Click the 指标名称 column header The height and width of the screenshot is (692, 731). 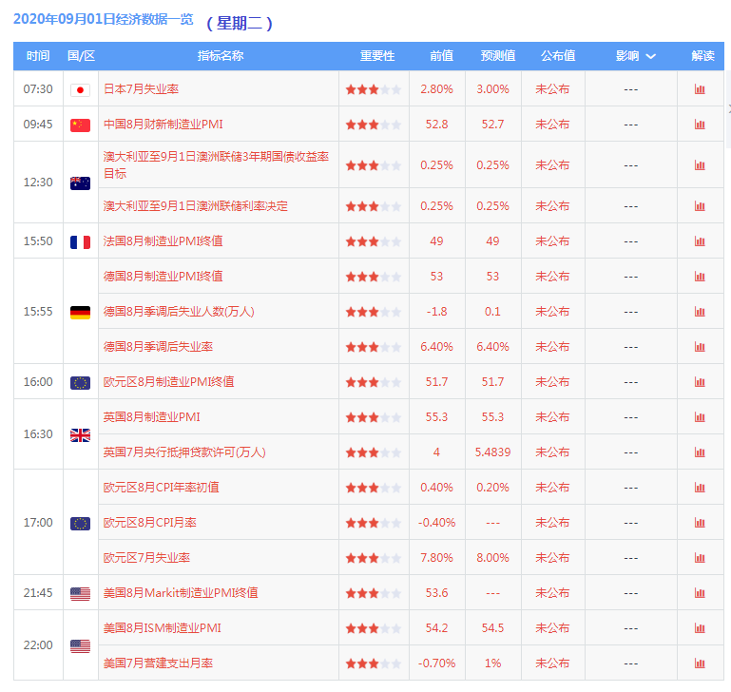(x=220, y=56)
